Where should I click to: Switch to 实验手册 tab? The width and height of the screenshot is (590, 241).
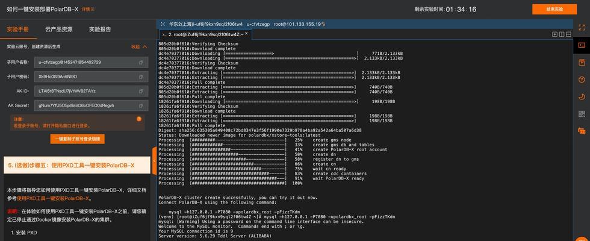pos(17,30)
